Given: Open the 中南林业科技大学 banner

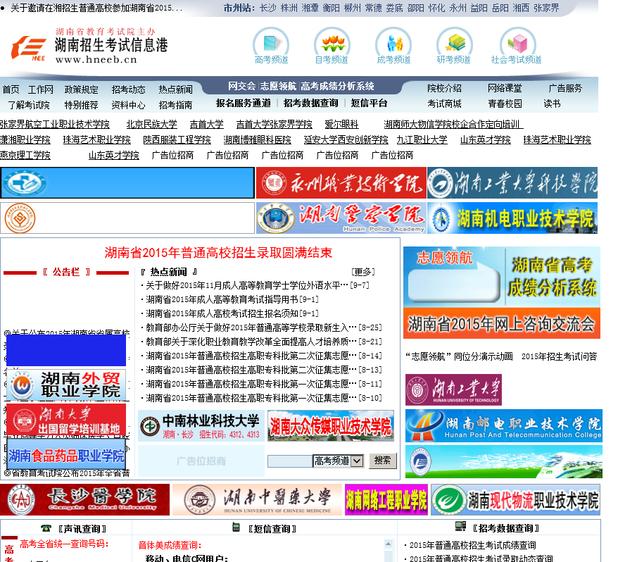Looking at the screenshot, I should click(x=201, y=426).
